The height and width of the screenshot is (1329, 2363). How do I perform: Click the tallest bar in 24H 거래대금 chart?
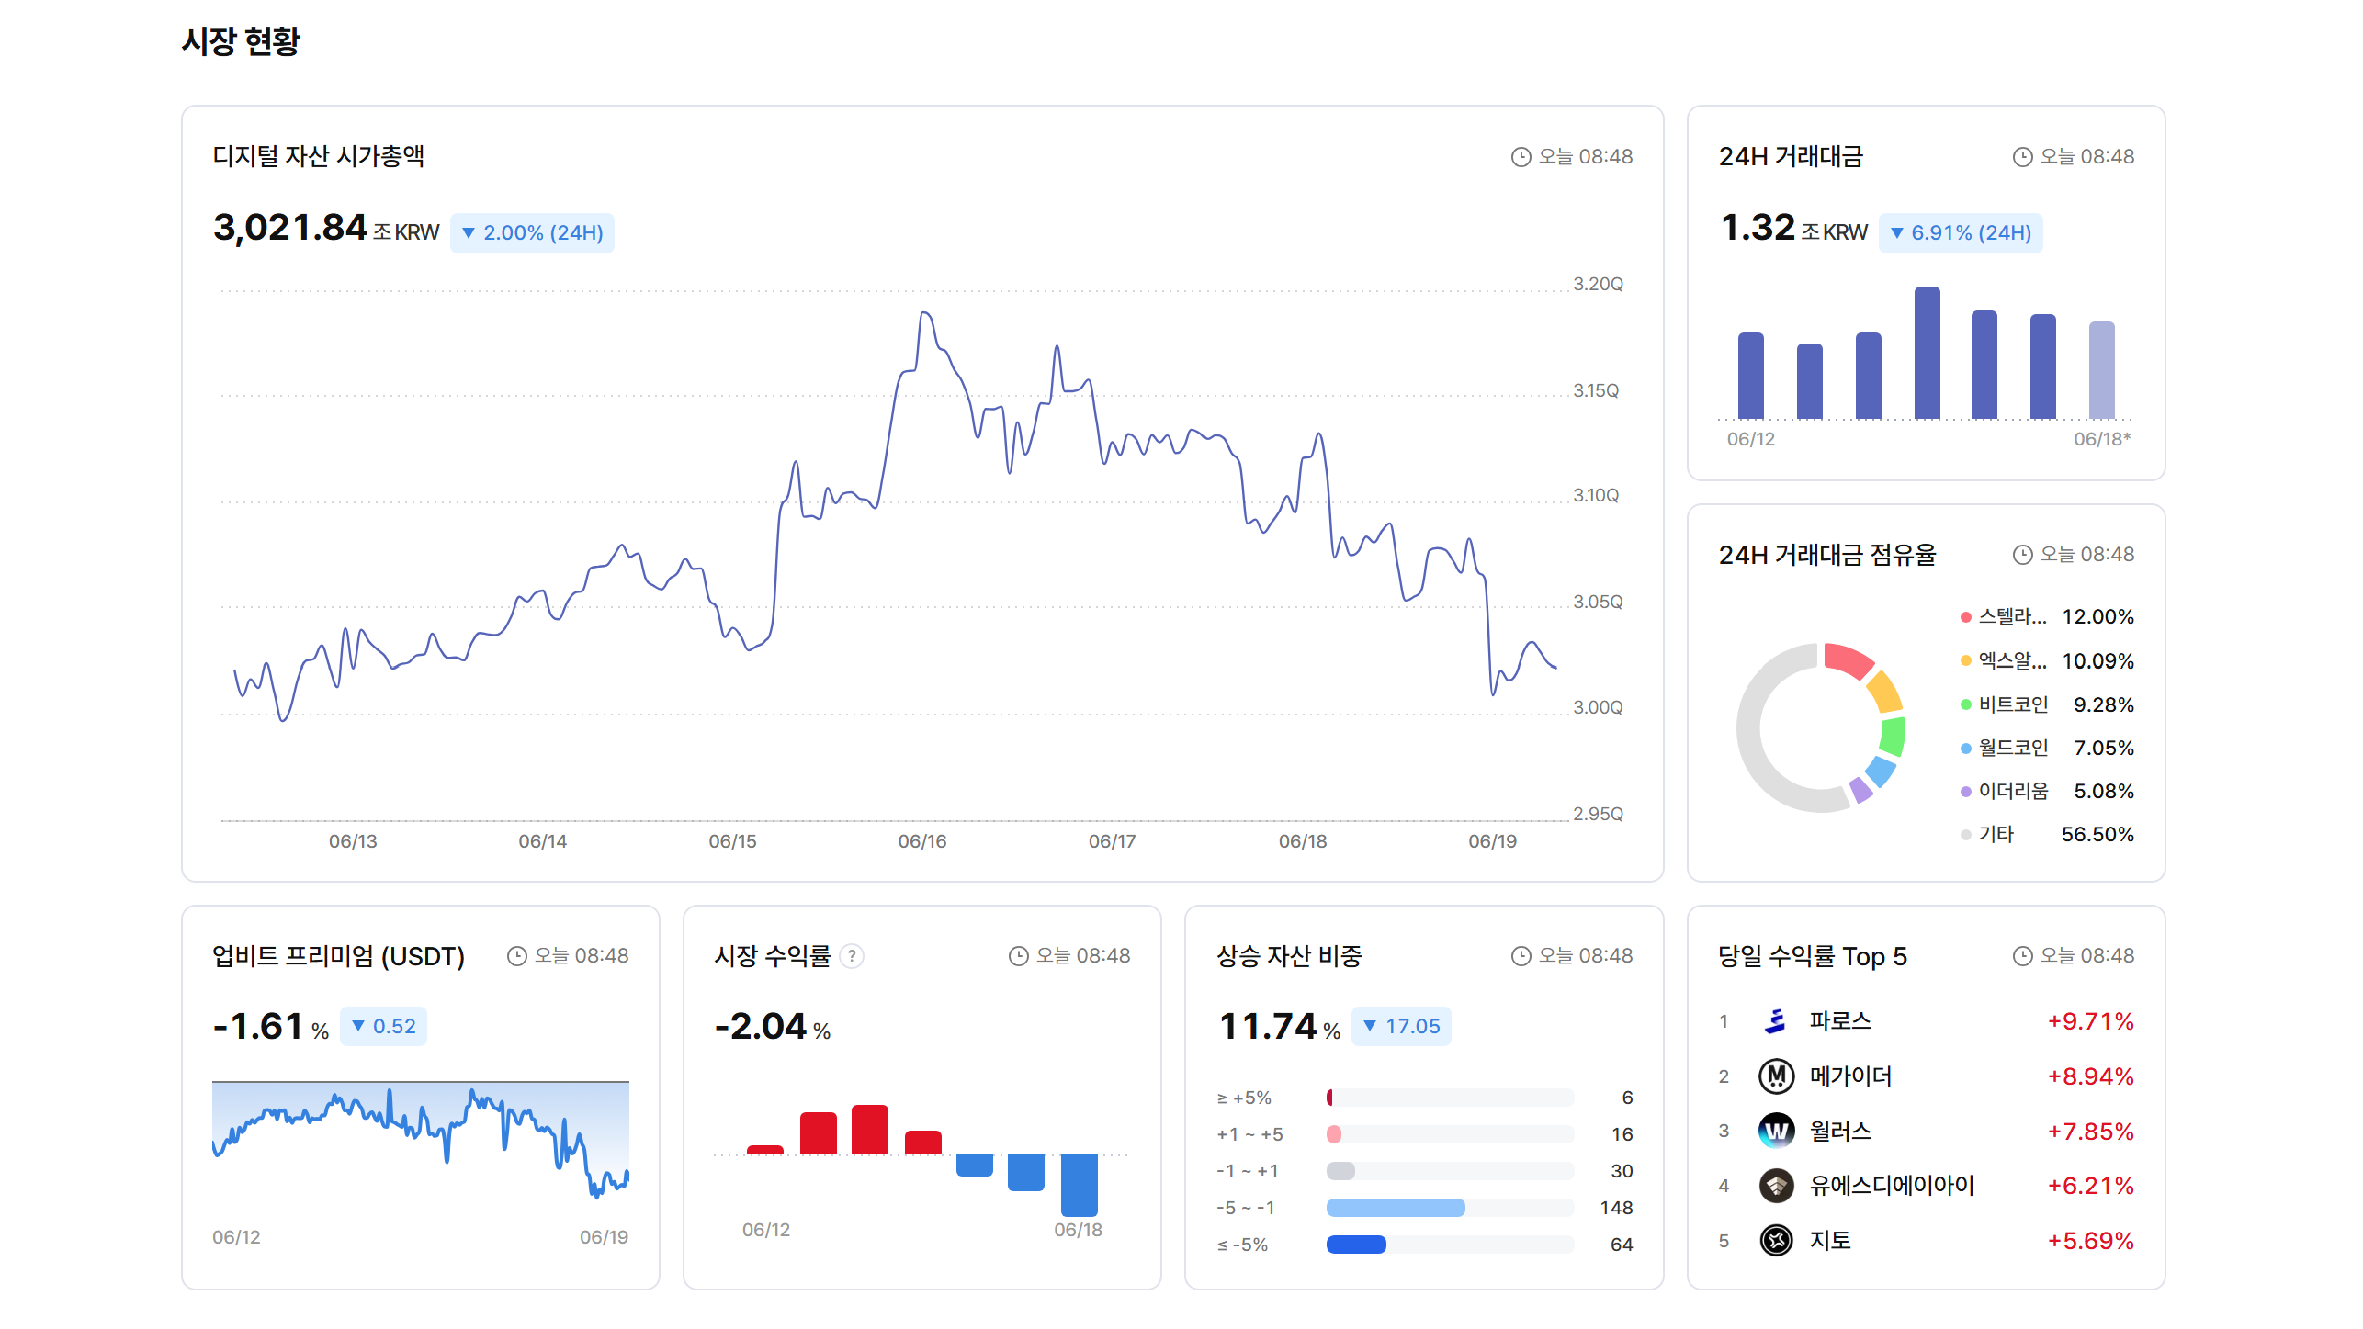click(1927, 353)
